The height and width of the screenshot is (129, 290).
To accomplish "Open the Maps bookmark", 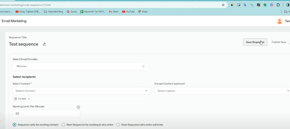I will click(143, 12).
